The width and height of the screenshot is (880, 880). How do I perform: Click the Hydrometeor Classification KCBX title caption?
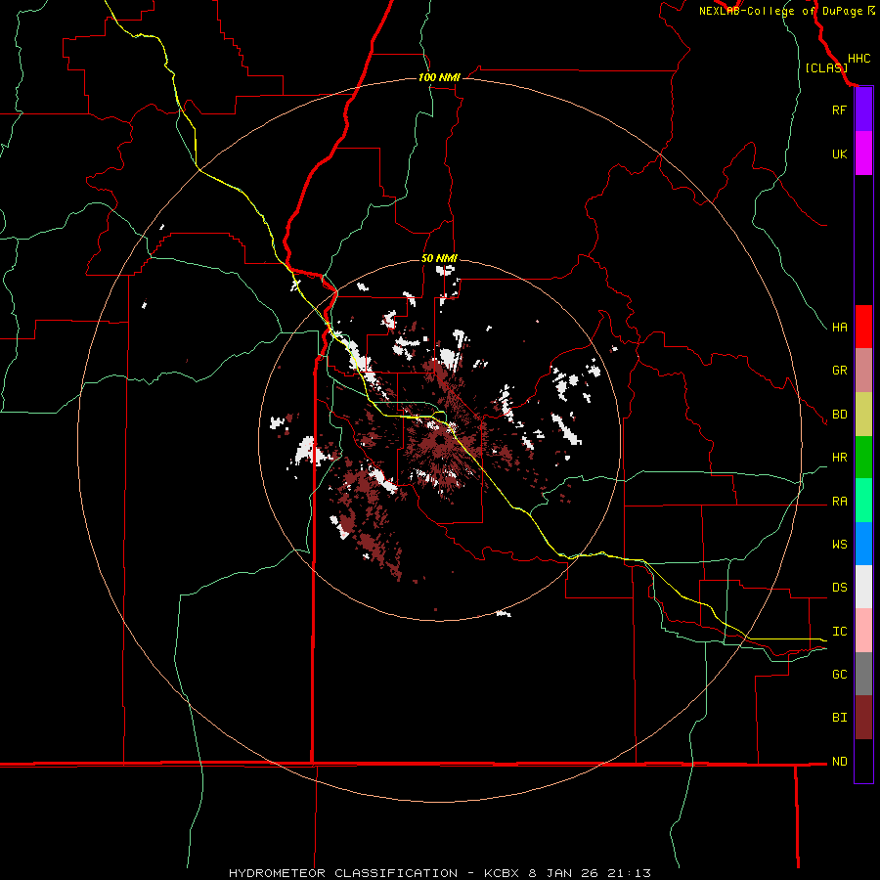(x=439, y=873)
